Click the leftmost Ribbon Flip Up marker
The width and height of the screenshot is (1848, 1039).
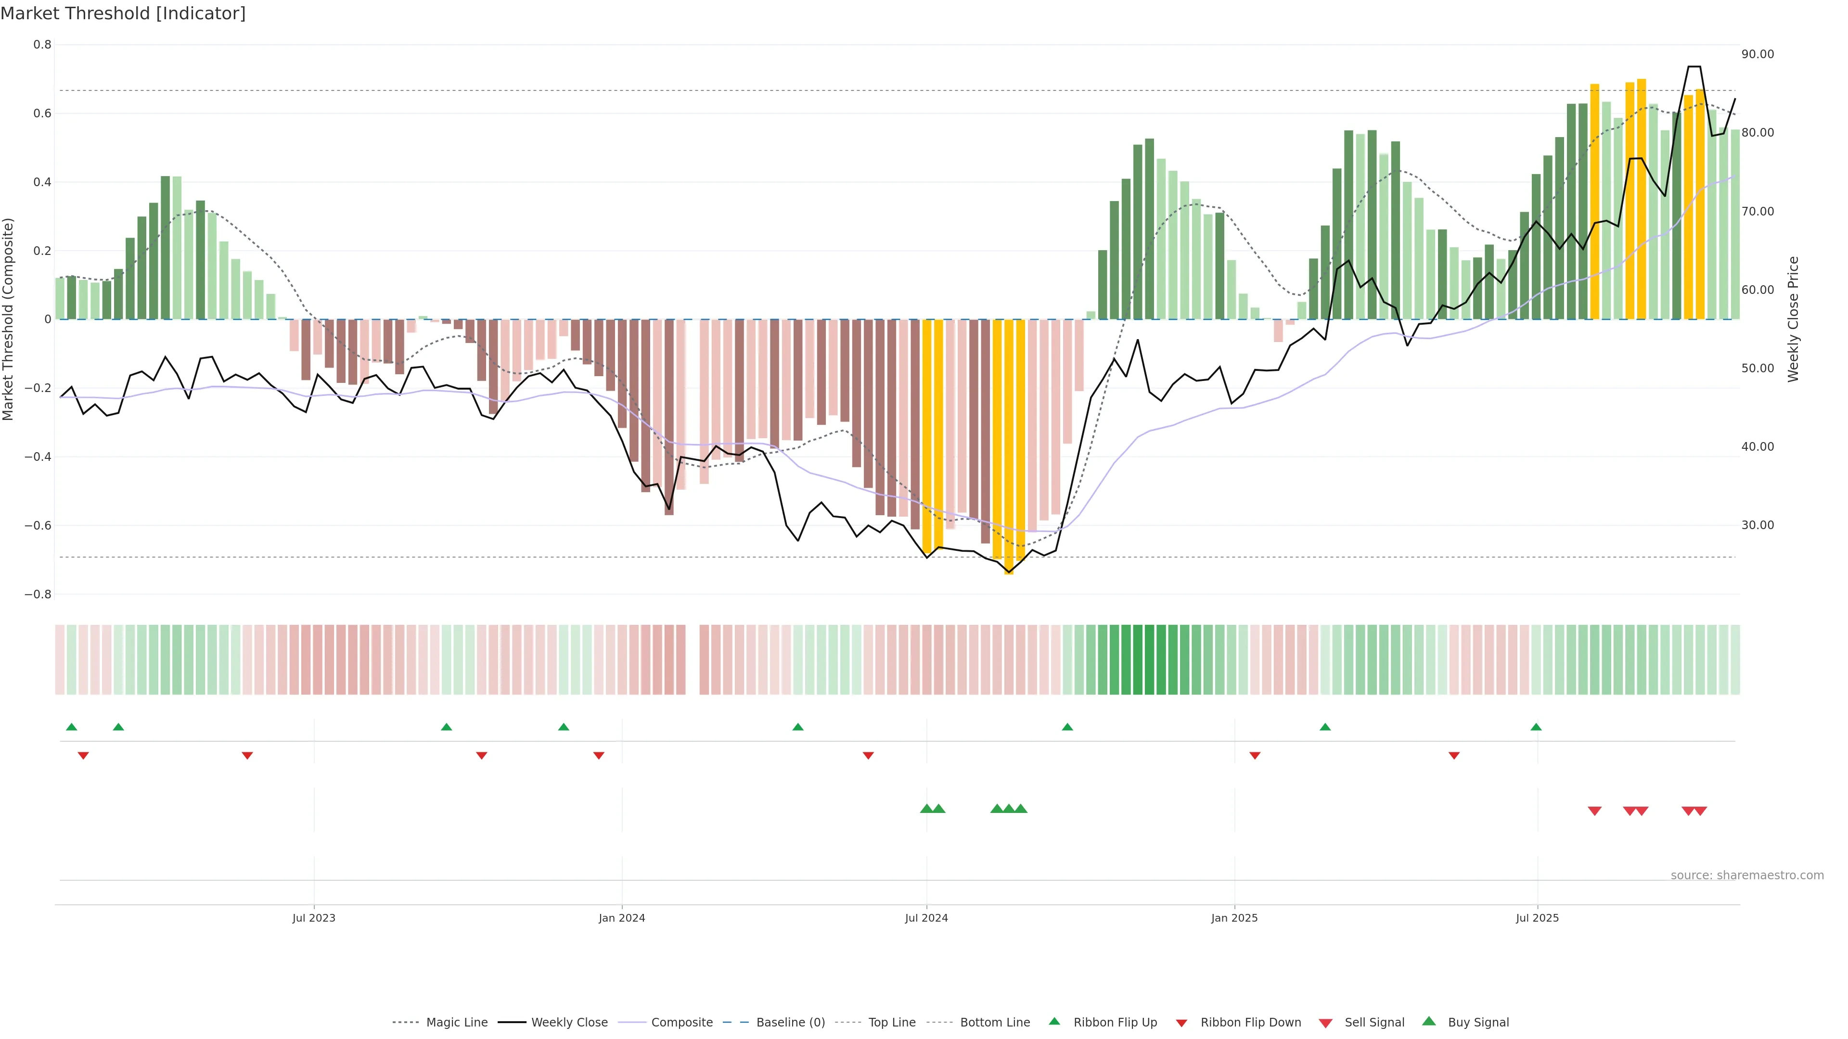tap(71, 727)
